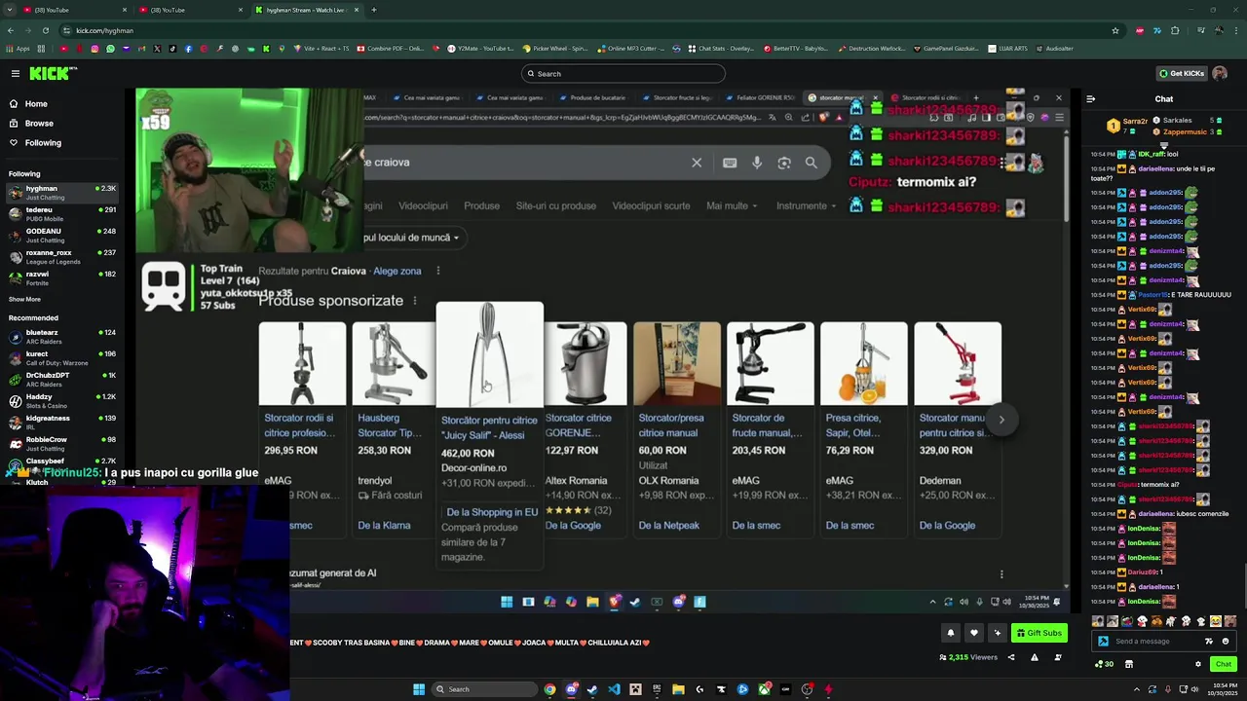This screenshot has width=1247, height=701.
Task: Toggle stream notifications bell
Action: coord(951,633)
